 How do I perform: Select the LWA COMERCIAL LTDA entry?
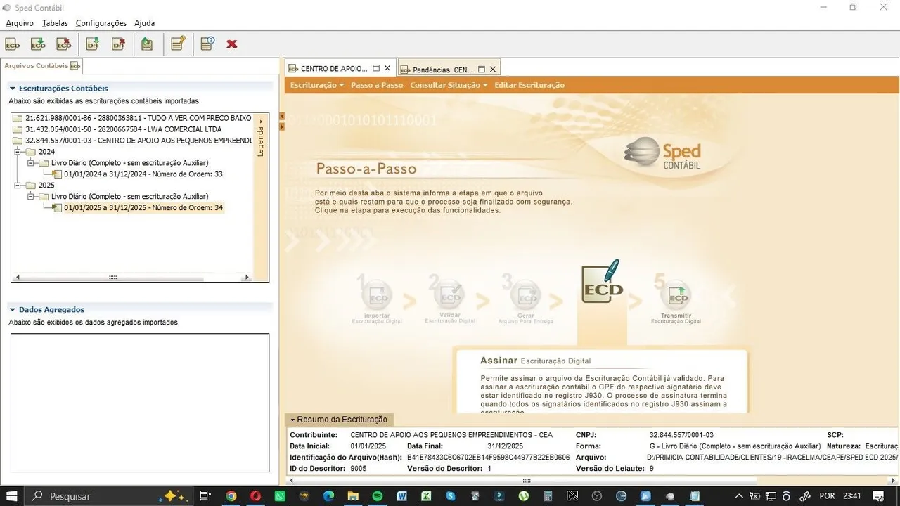[x=117, y=129]
